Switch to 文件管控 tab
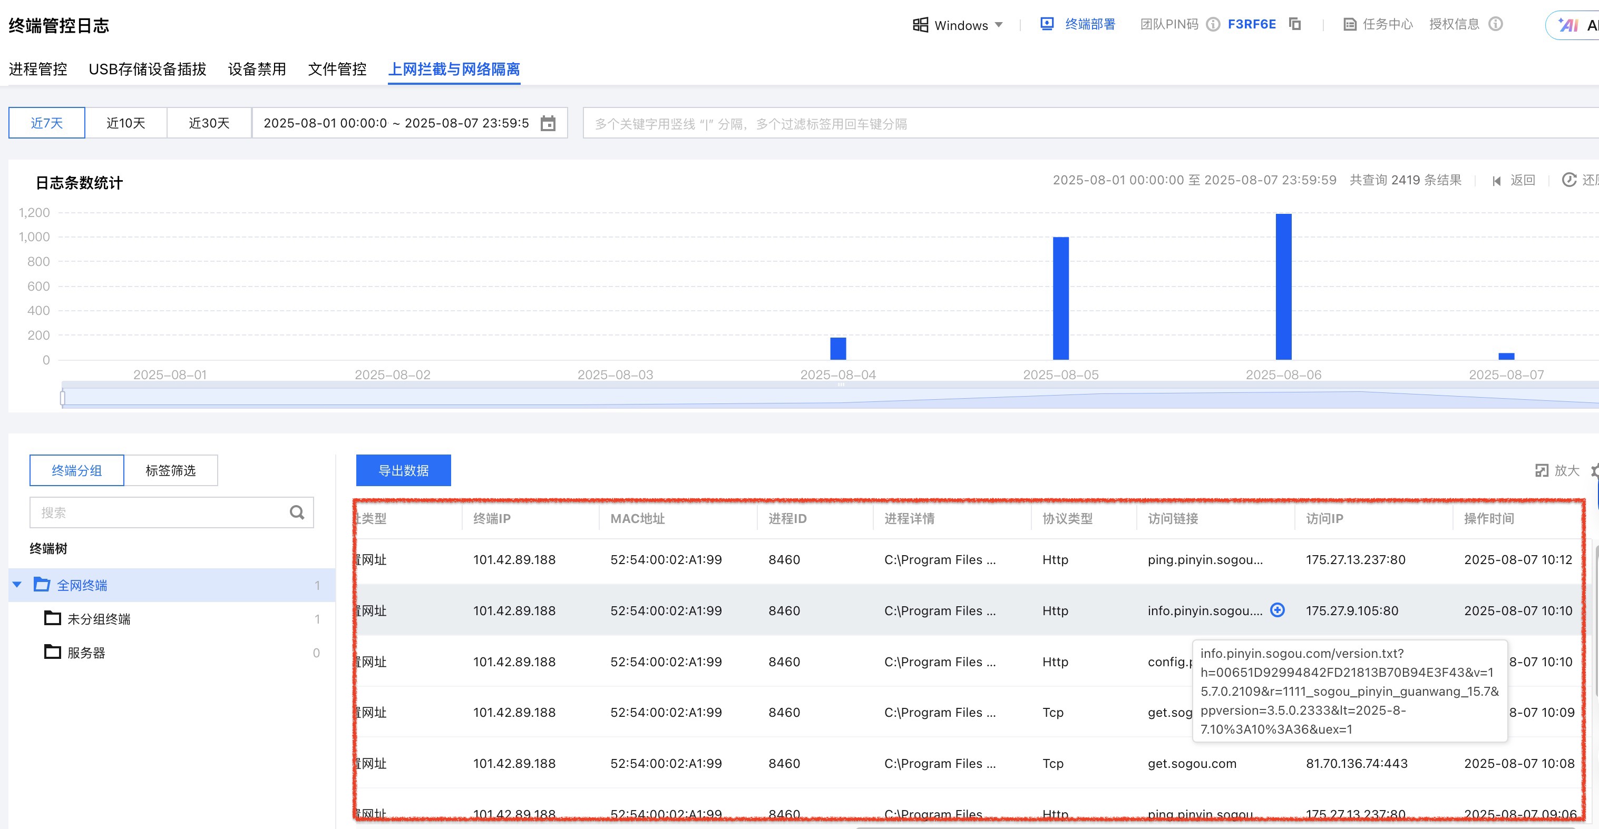 337,69
